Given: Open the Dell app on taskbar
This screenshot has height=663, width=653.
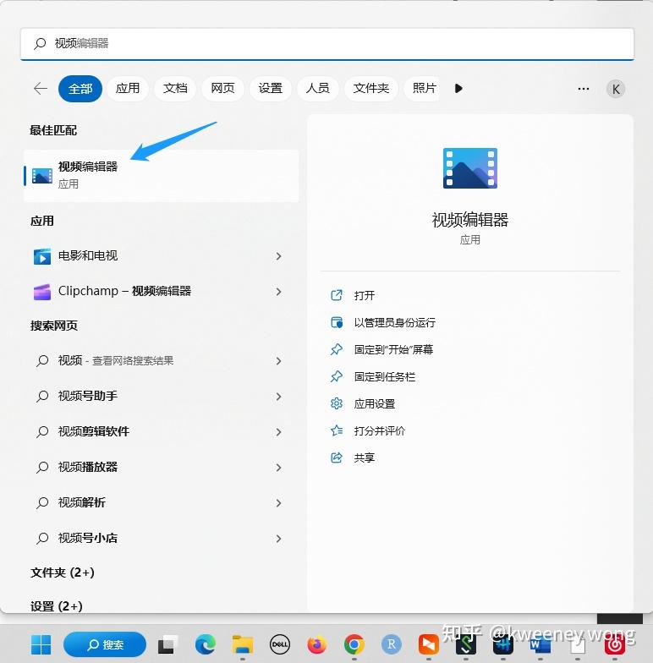Looking at the screenshot, I should 279,644.
